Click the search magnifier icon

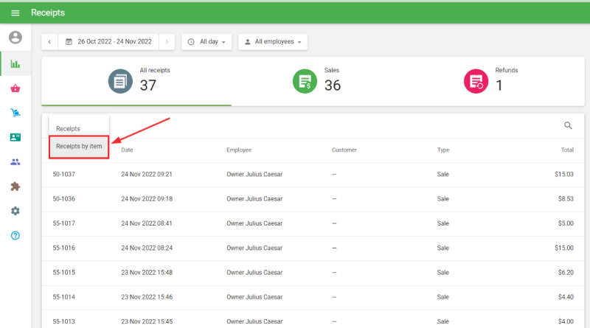tap(568, 126)
